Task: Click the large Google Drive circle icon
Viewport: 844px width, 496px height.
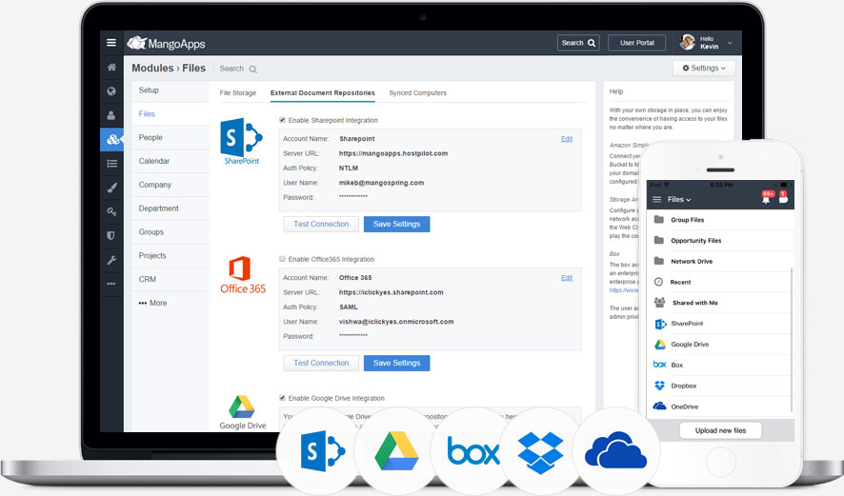Action: point(396,451)
